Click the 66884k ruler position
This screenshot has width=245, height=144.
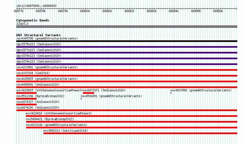point(174,11)
